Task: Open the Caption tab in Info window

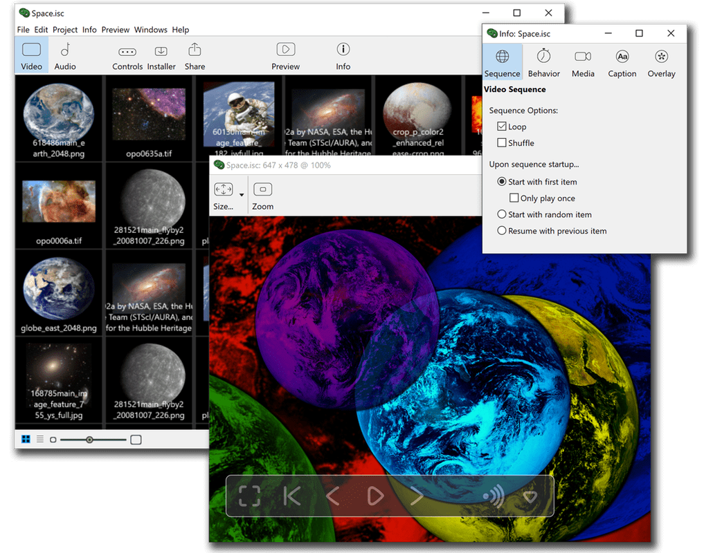Action: (622, 63)
